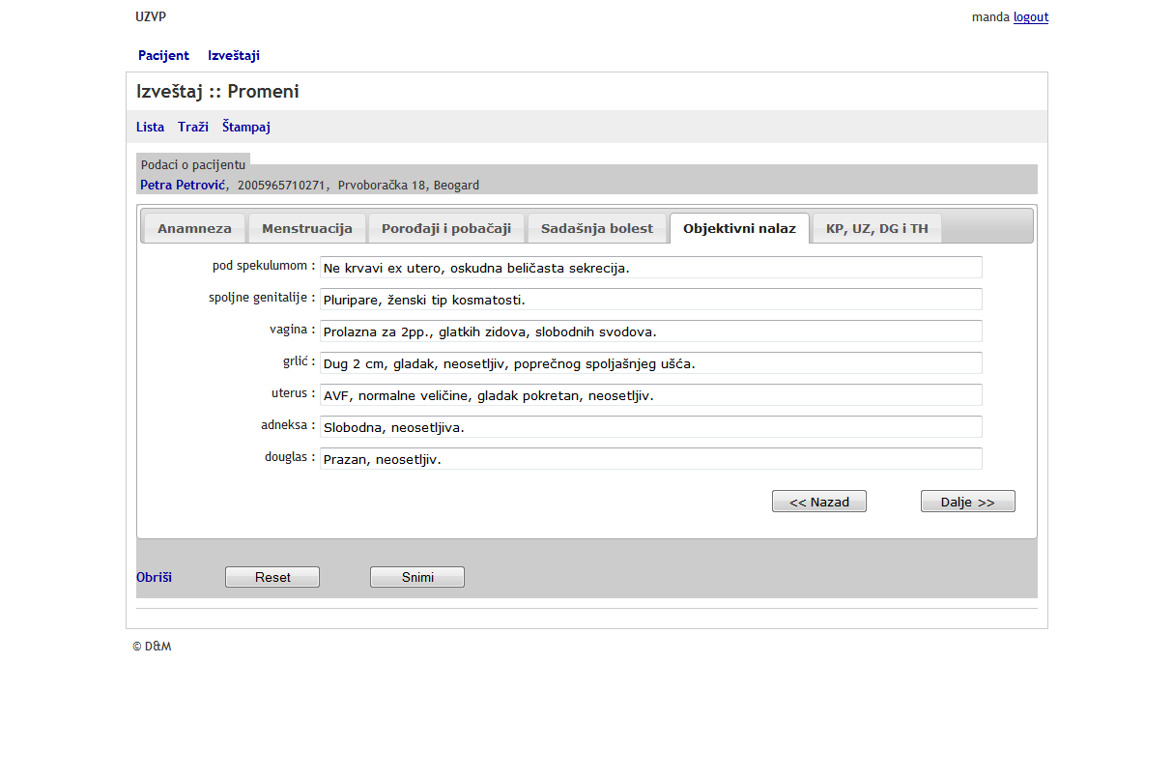Image resolution: width=1173 pixels, height=778 pixels.
Task: Click the Objektivni nalaz tab
Action: (x=739, y=229)
